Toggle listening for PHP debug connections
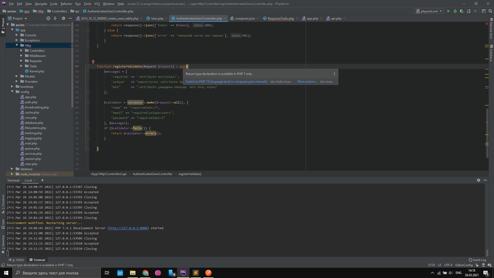 (x=469, y=11)
